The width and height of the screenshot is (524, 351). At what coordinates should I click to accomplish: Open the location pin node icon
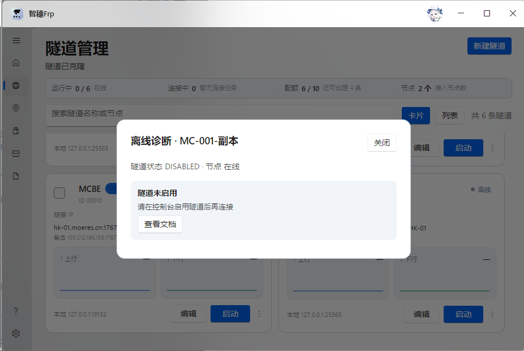tap(16, 108)
